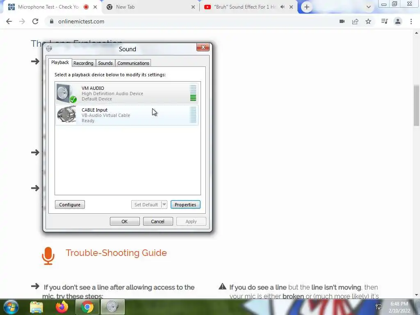Screen dimensions: 420x315
Task: Click the Set Default button
Action: click(146, 205)
